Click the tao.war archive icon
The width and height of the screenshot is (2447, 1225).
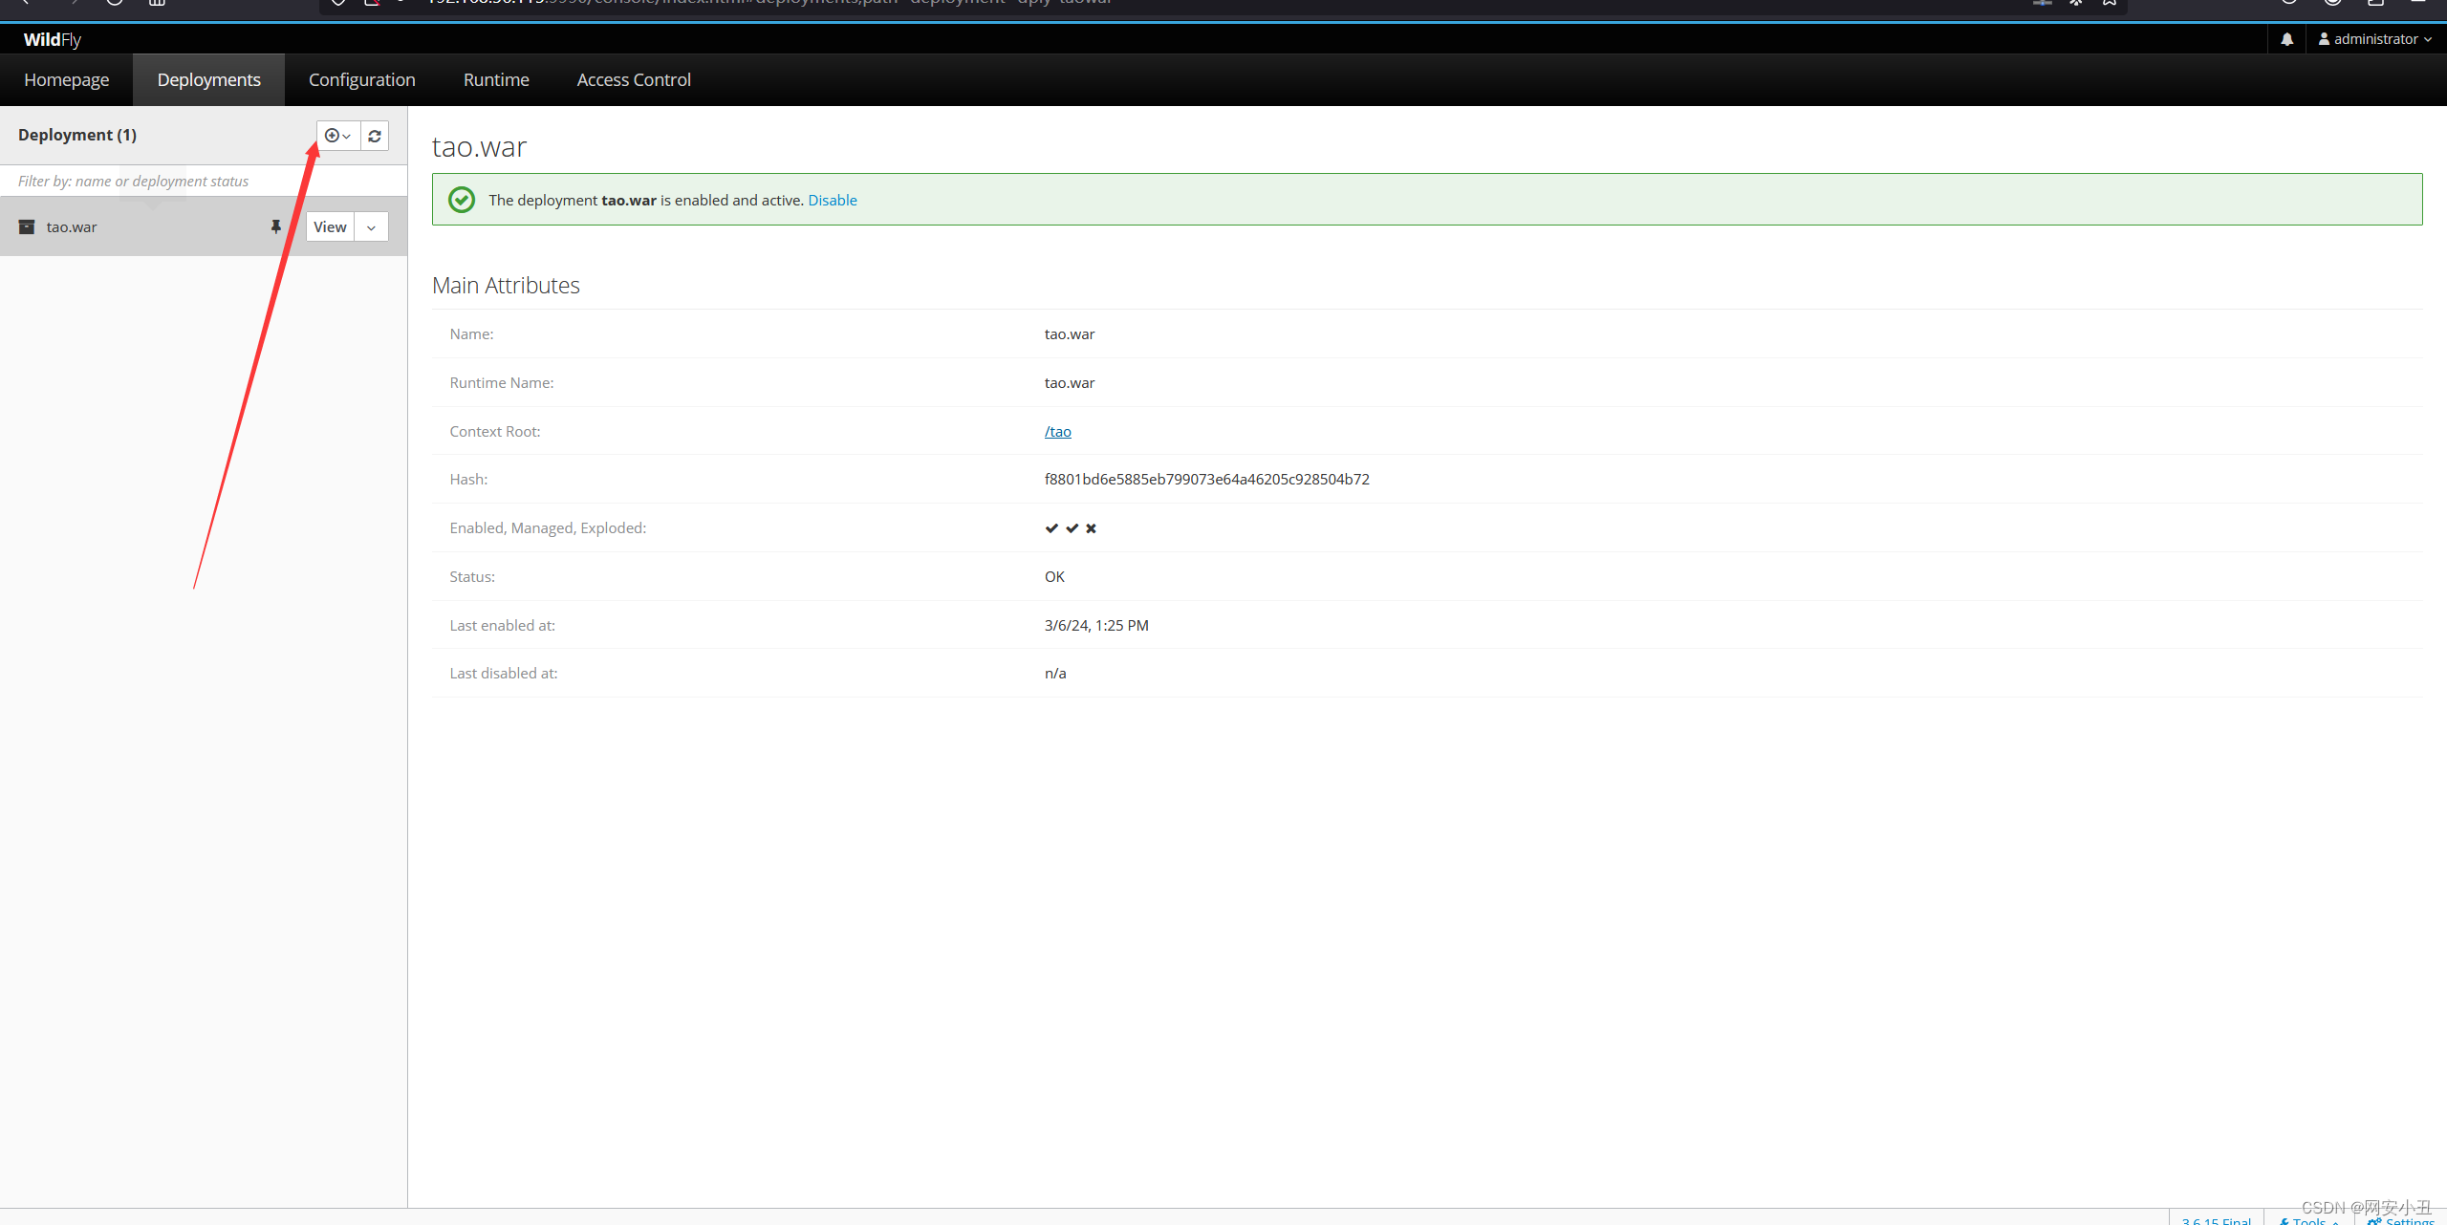coord(27,226)
